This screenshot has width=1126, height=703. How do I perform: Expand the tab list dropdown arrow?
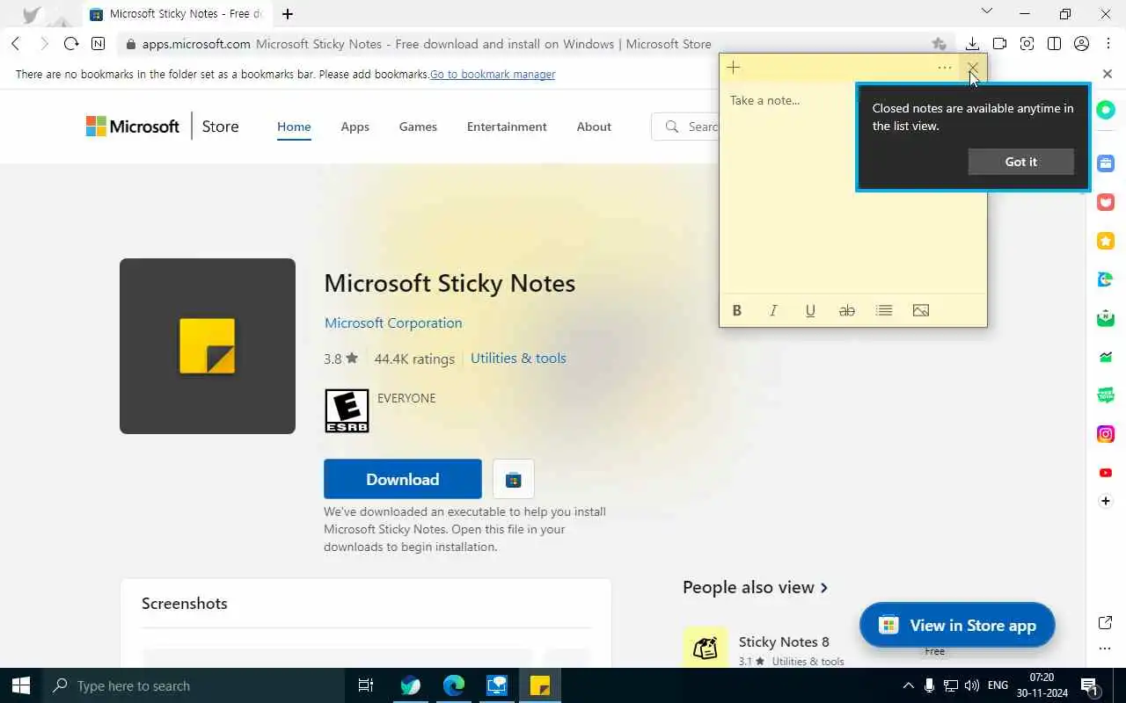click(x=986, y=11)
